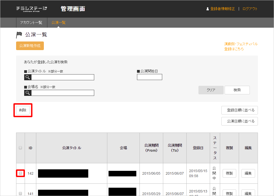The width and height of the screenshot is (274, 196).
Task: Check the box for performance ID 142
Action: pyautogui.click(x=20, y=173)
